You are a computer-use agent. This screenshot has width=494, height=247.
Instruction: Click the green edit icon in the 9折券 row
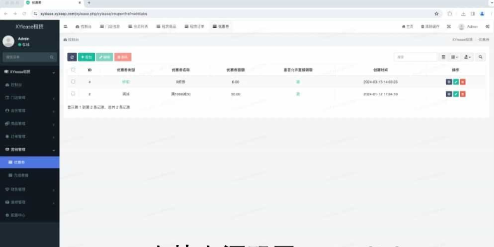(x=456, y=82)
